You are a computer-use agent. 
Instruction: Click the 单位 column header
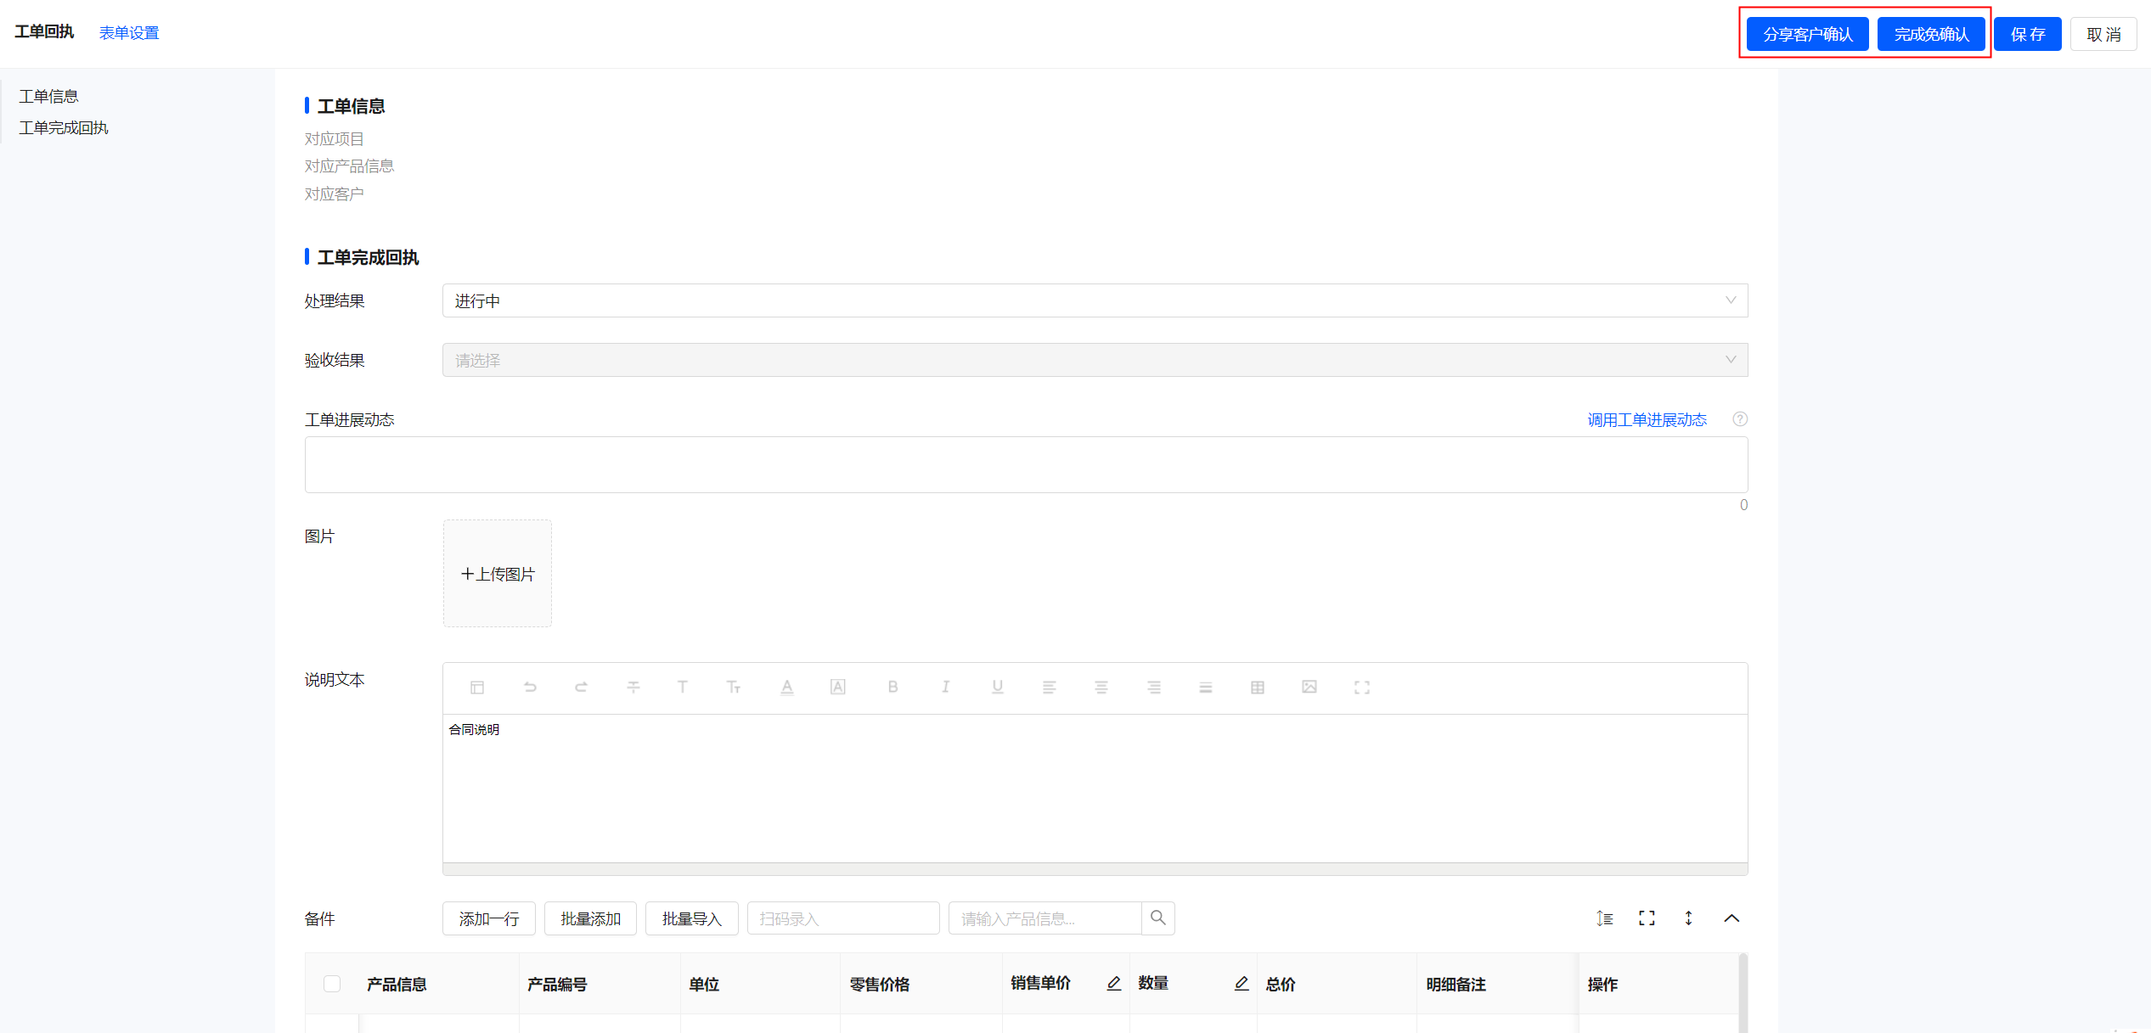(704, 984)
